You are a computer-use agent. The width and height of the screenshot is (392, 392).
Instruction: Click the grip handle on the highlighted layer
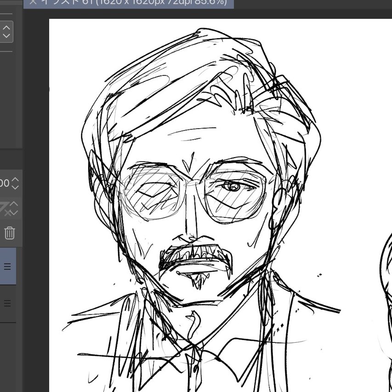7,267
